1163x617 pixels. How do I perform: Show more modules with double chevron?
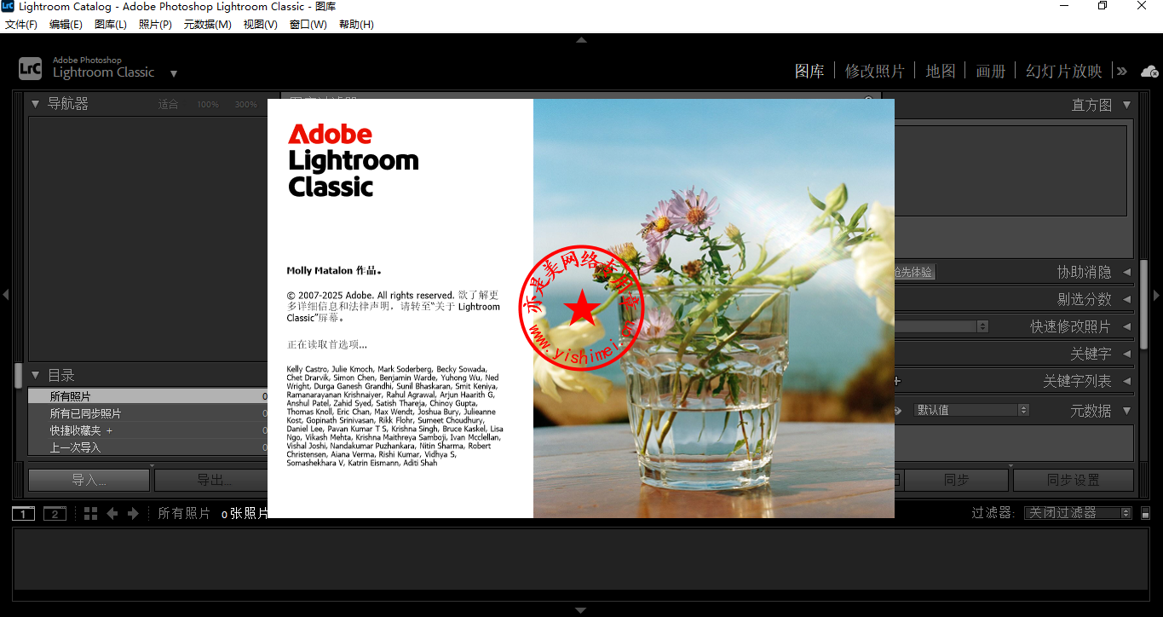point(1121,72)
